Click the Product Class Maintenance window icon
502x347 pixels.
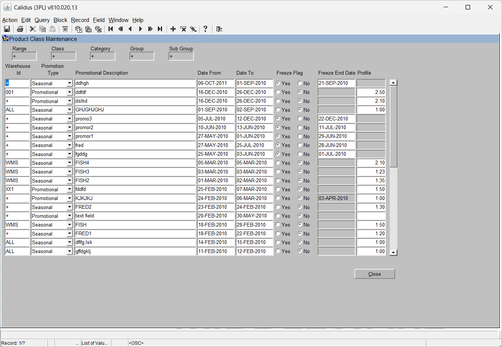coord(5,38)
